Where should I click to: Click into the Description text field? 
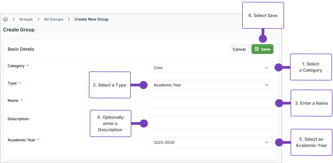coord(211,123)
